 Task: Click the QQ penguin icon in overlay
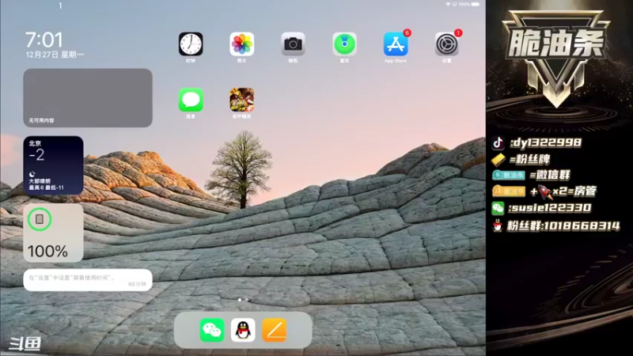click(x=498, y=225)
